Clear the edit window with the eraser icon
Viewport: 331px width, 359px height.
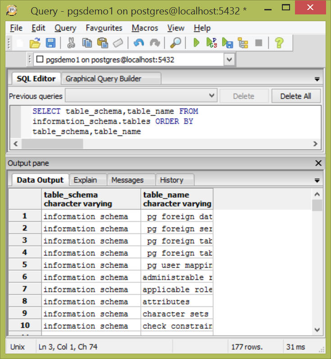point(118,43)
